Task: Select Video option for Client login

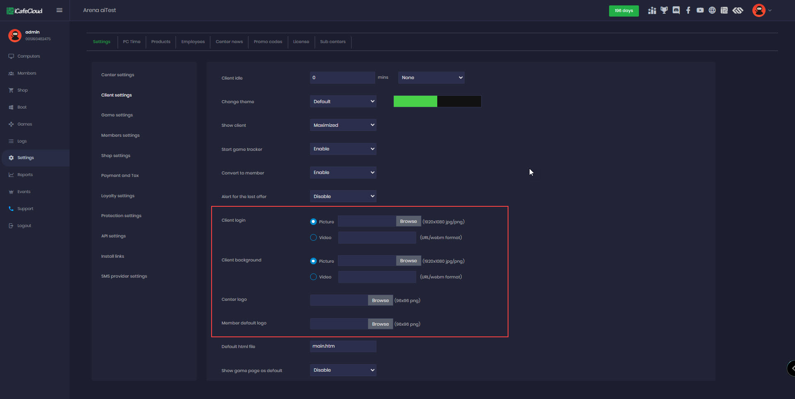Action: click(x=313, y=237)
